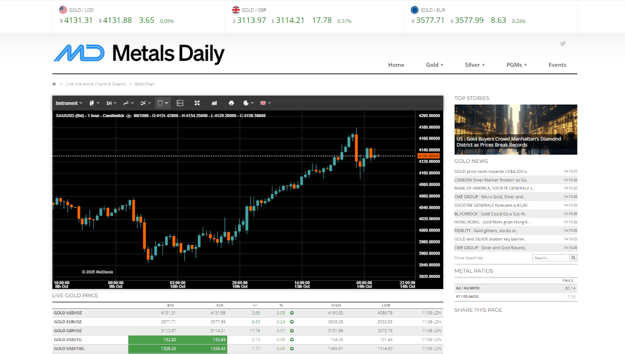Expand the UK flag language selector
Screen dimensions: 625x354
coord(266,103)
